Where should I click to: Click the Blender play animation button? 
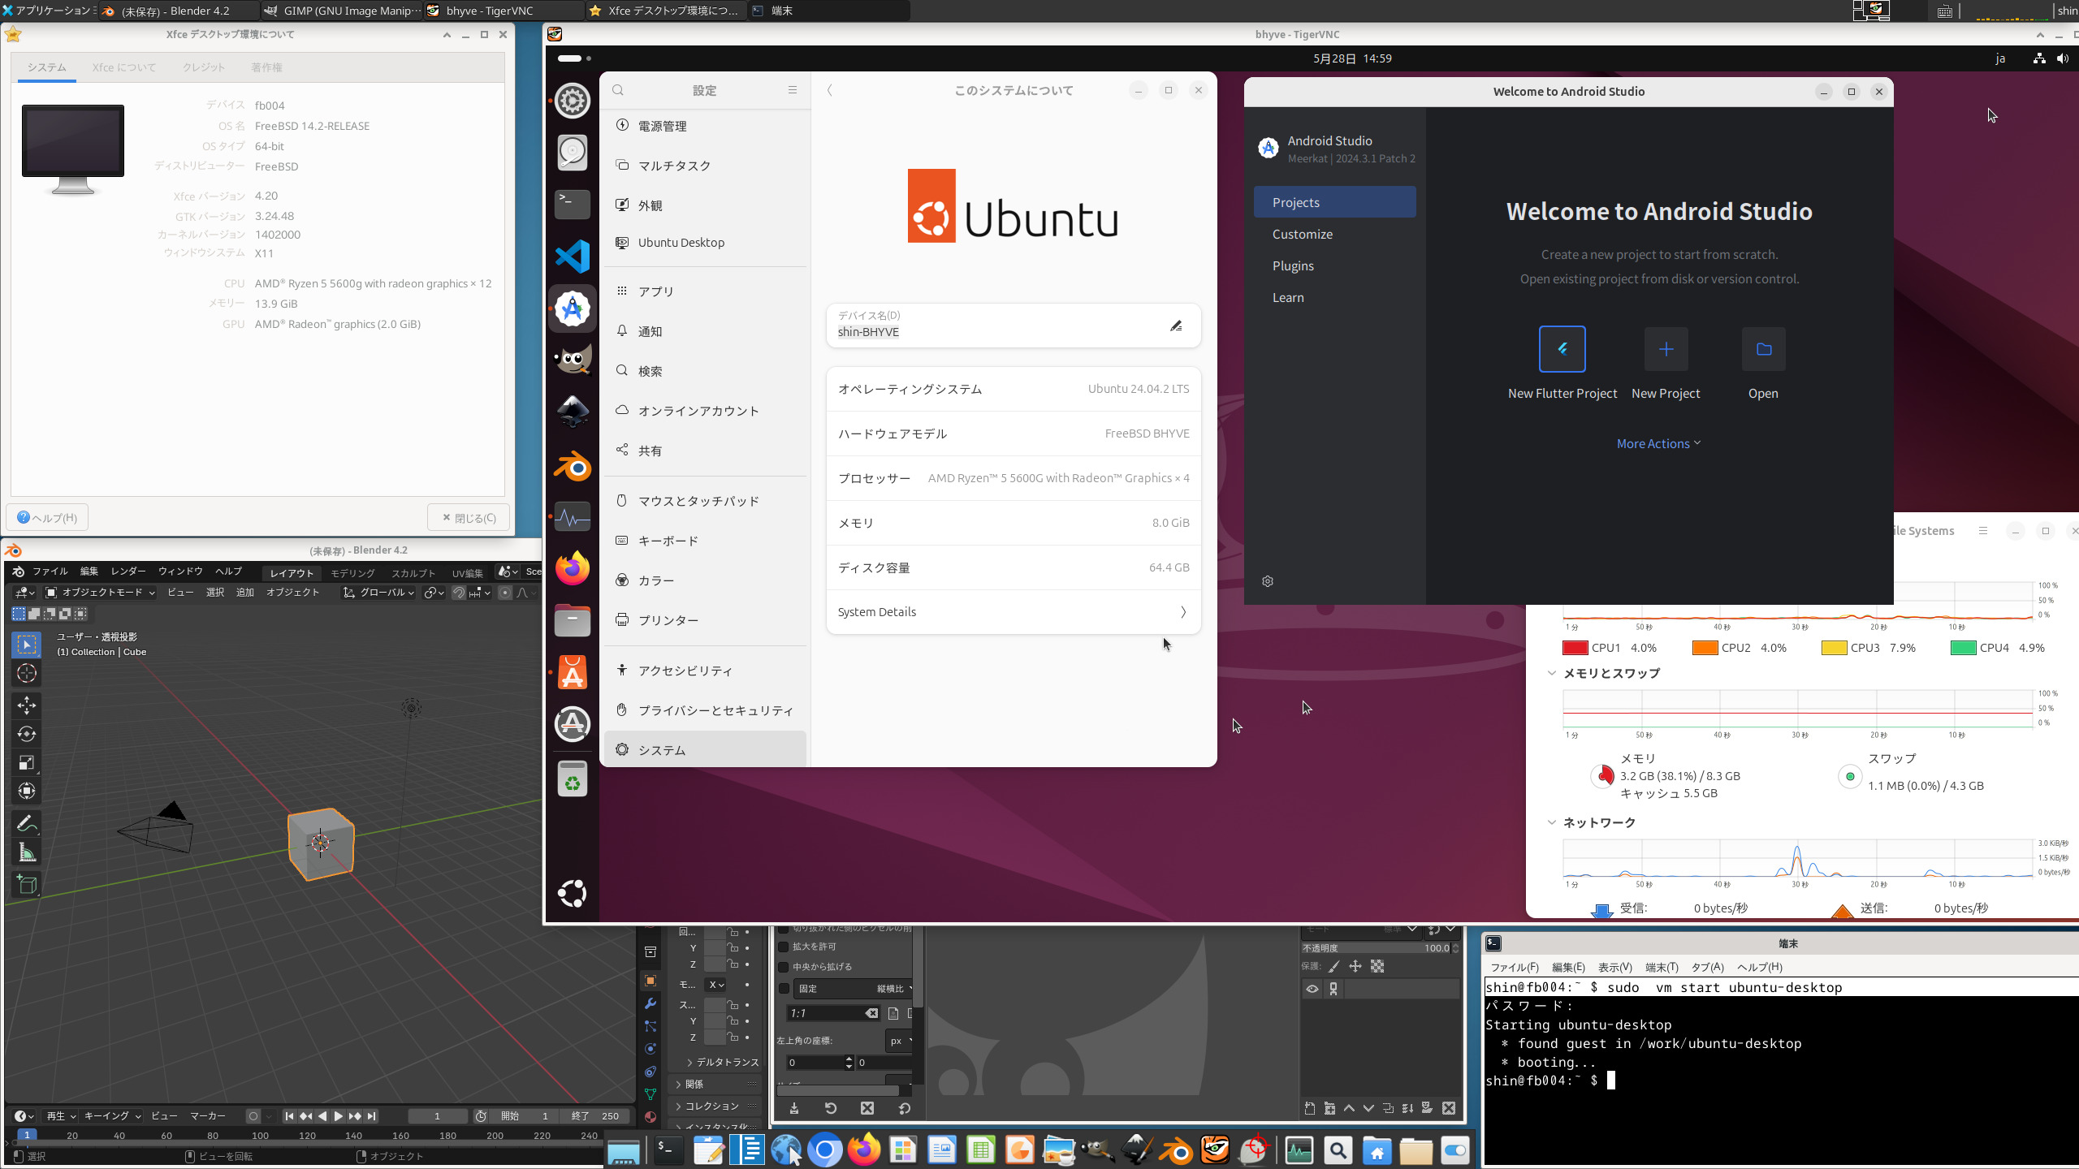339,1116
